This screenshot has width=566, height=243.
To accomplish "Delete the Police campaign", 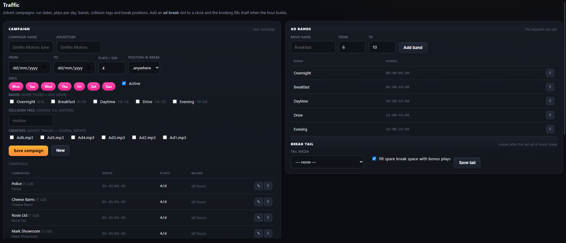I will [268, 186].
